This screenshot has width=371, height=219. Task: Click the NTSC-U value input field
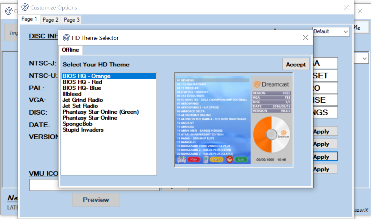coord(326,75)
